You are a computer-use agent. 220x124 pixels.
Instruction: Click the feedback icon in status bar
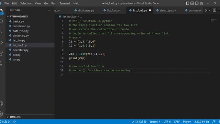pyautogui.click(x=214, y=122)
